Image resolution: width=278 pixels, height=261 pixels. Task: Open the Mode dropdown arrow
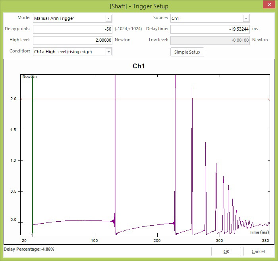click(x=108, y=18)
